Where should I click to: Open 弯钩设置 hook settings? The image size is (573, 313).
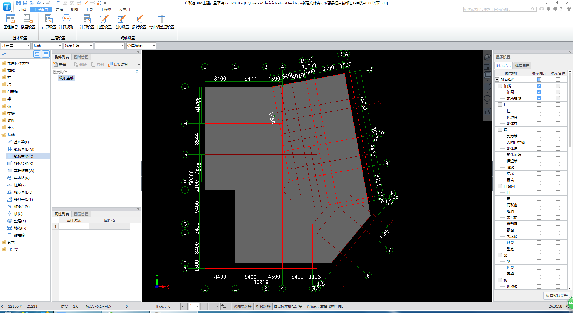coord(122,22)
